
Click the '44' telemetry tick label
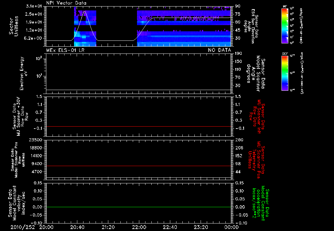(238, 172)
